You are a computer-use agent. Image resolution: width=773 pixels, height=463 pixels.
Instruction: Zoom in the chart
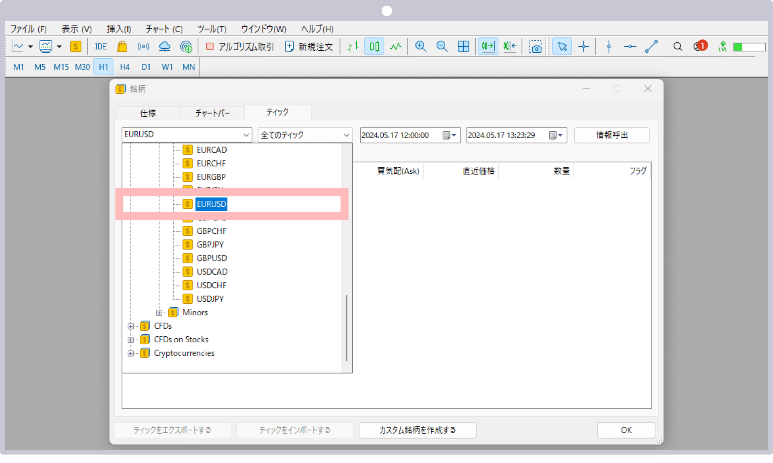click(421, 47)
